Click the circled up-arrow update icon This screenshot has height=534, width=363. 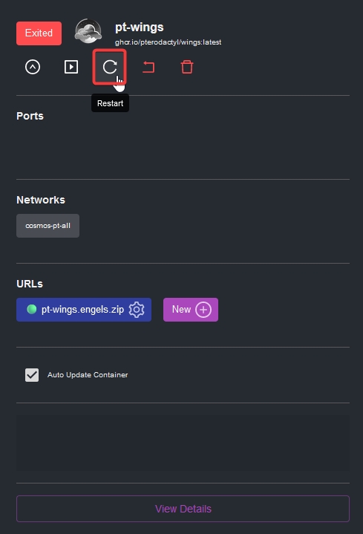coord(33,67)
